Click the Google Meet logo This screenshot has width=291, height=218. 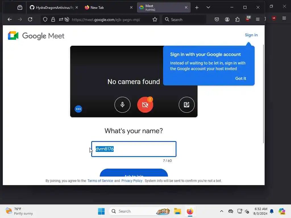click(x=36, y=36)
